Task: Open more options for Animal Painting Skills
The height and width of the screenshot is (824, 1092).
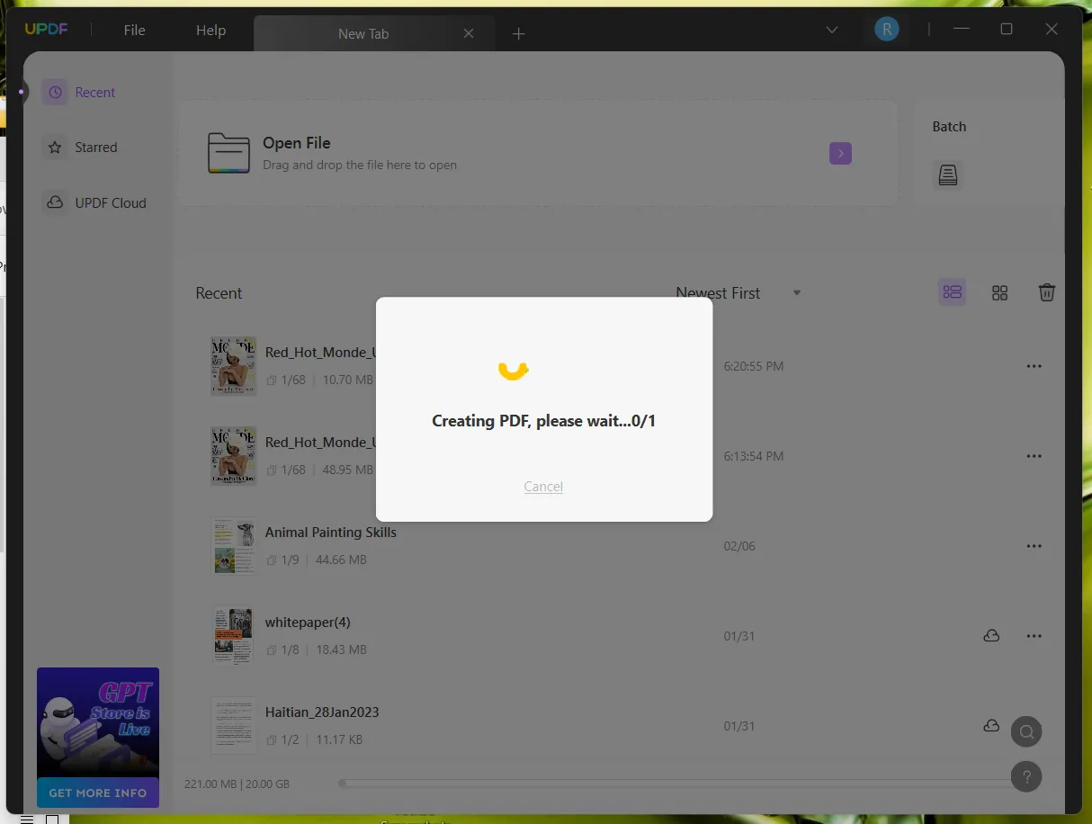Action: [1034, 545]
